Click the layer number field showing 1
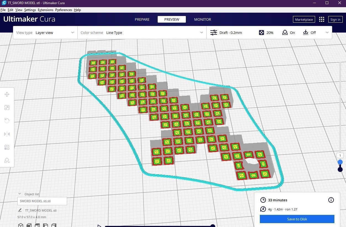The height and width of the screenshot is (227, 346). click(340, 156)
